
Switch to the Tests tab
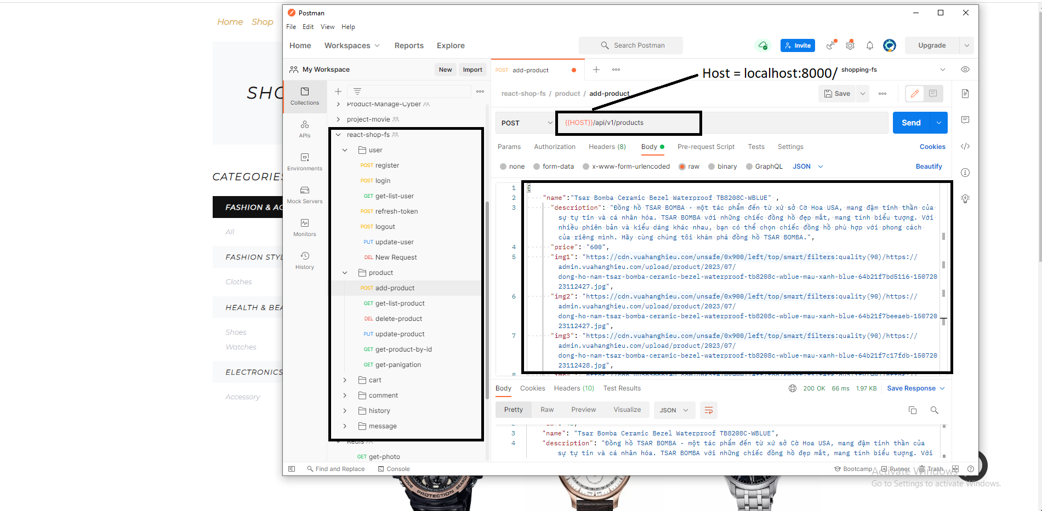point(756,146)
